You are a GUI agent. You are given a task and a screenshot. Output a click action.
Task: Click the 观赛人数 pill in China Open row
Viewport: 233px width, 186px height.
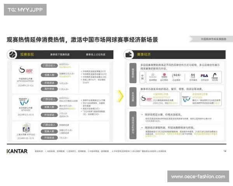tap(49, 75)
